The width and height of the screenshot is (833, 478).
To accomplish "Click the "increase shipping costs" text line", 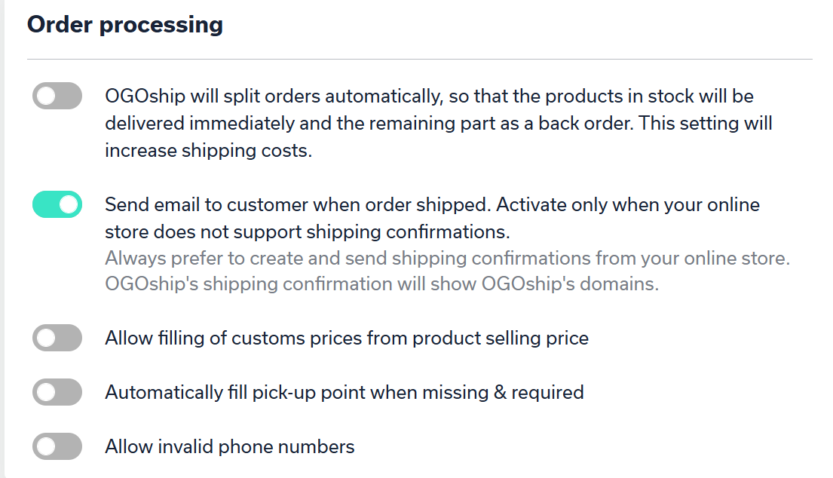I will [208, 150].
